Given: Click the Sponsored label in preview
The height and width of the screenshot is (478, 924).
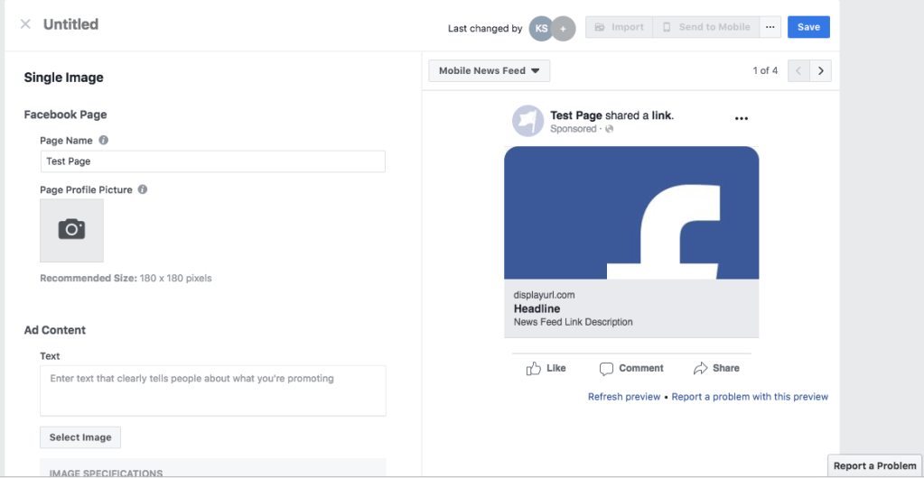Looking at the screenshot, I should (573, 129).
